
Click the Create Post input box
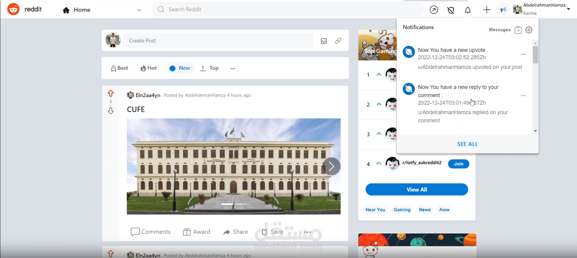click(x=218, y=40)
